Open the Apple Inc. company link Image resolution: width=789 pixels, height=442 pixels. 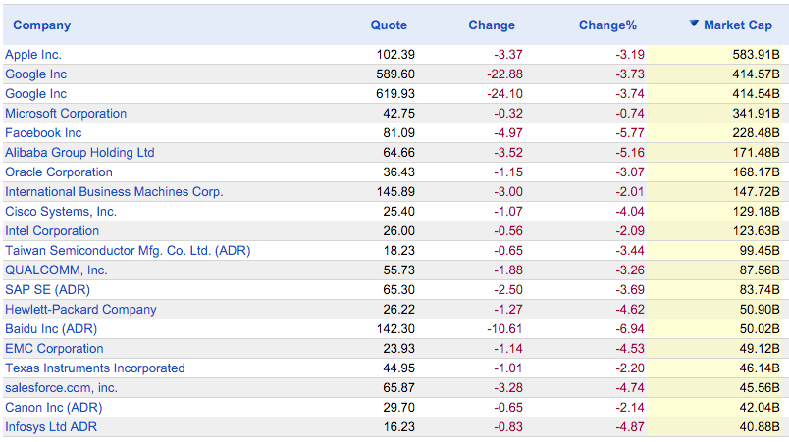(x=33, y=55)
